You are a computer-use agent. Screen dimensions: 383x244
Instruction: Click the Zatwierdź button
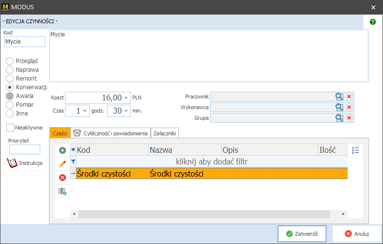click(302, 233)
